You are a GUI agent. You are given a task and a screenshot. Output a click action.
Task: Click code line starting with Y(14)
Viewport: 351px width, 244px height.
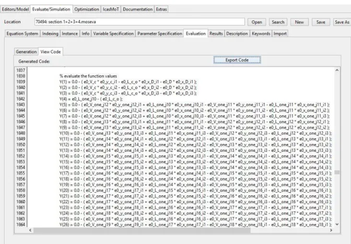point(196,156)
